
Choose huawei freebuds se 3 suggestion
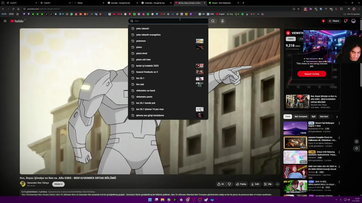pyautogui.click(x=168, y=72)
